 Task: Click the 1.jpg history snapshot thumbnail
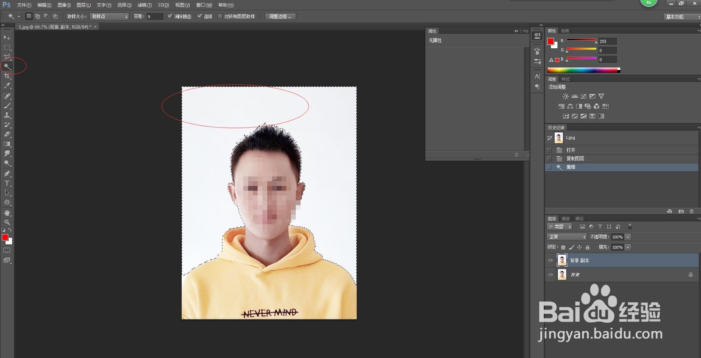click(x=559, y=138)
